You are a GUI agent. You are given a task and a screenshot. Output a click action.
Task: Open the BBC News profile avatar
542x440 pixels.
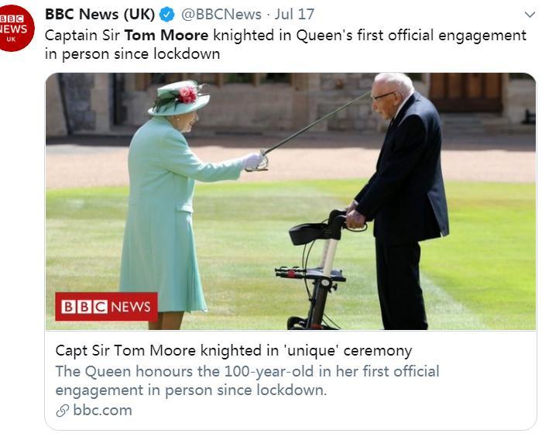click(15, 28)
